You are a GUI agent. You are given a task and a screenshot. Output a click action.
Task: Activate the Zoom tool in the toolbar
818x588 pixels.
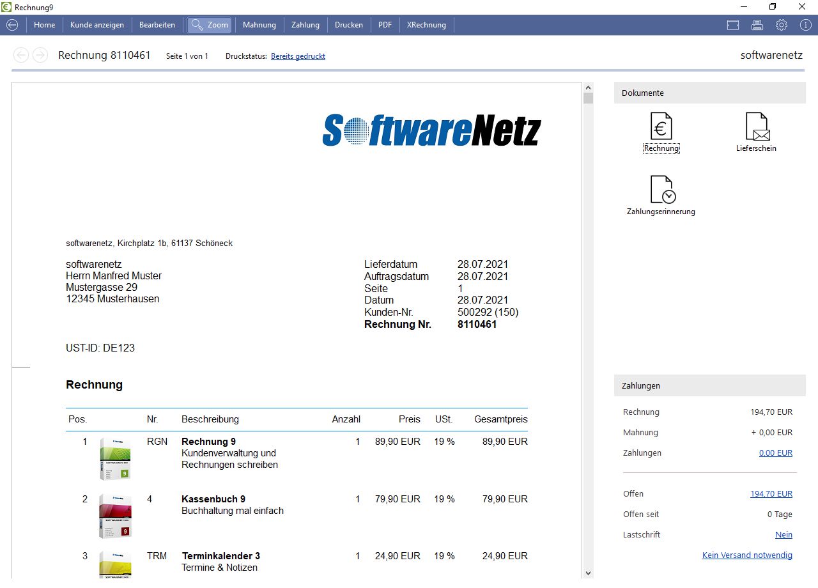pyautogui.click(x=209, y=25)
